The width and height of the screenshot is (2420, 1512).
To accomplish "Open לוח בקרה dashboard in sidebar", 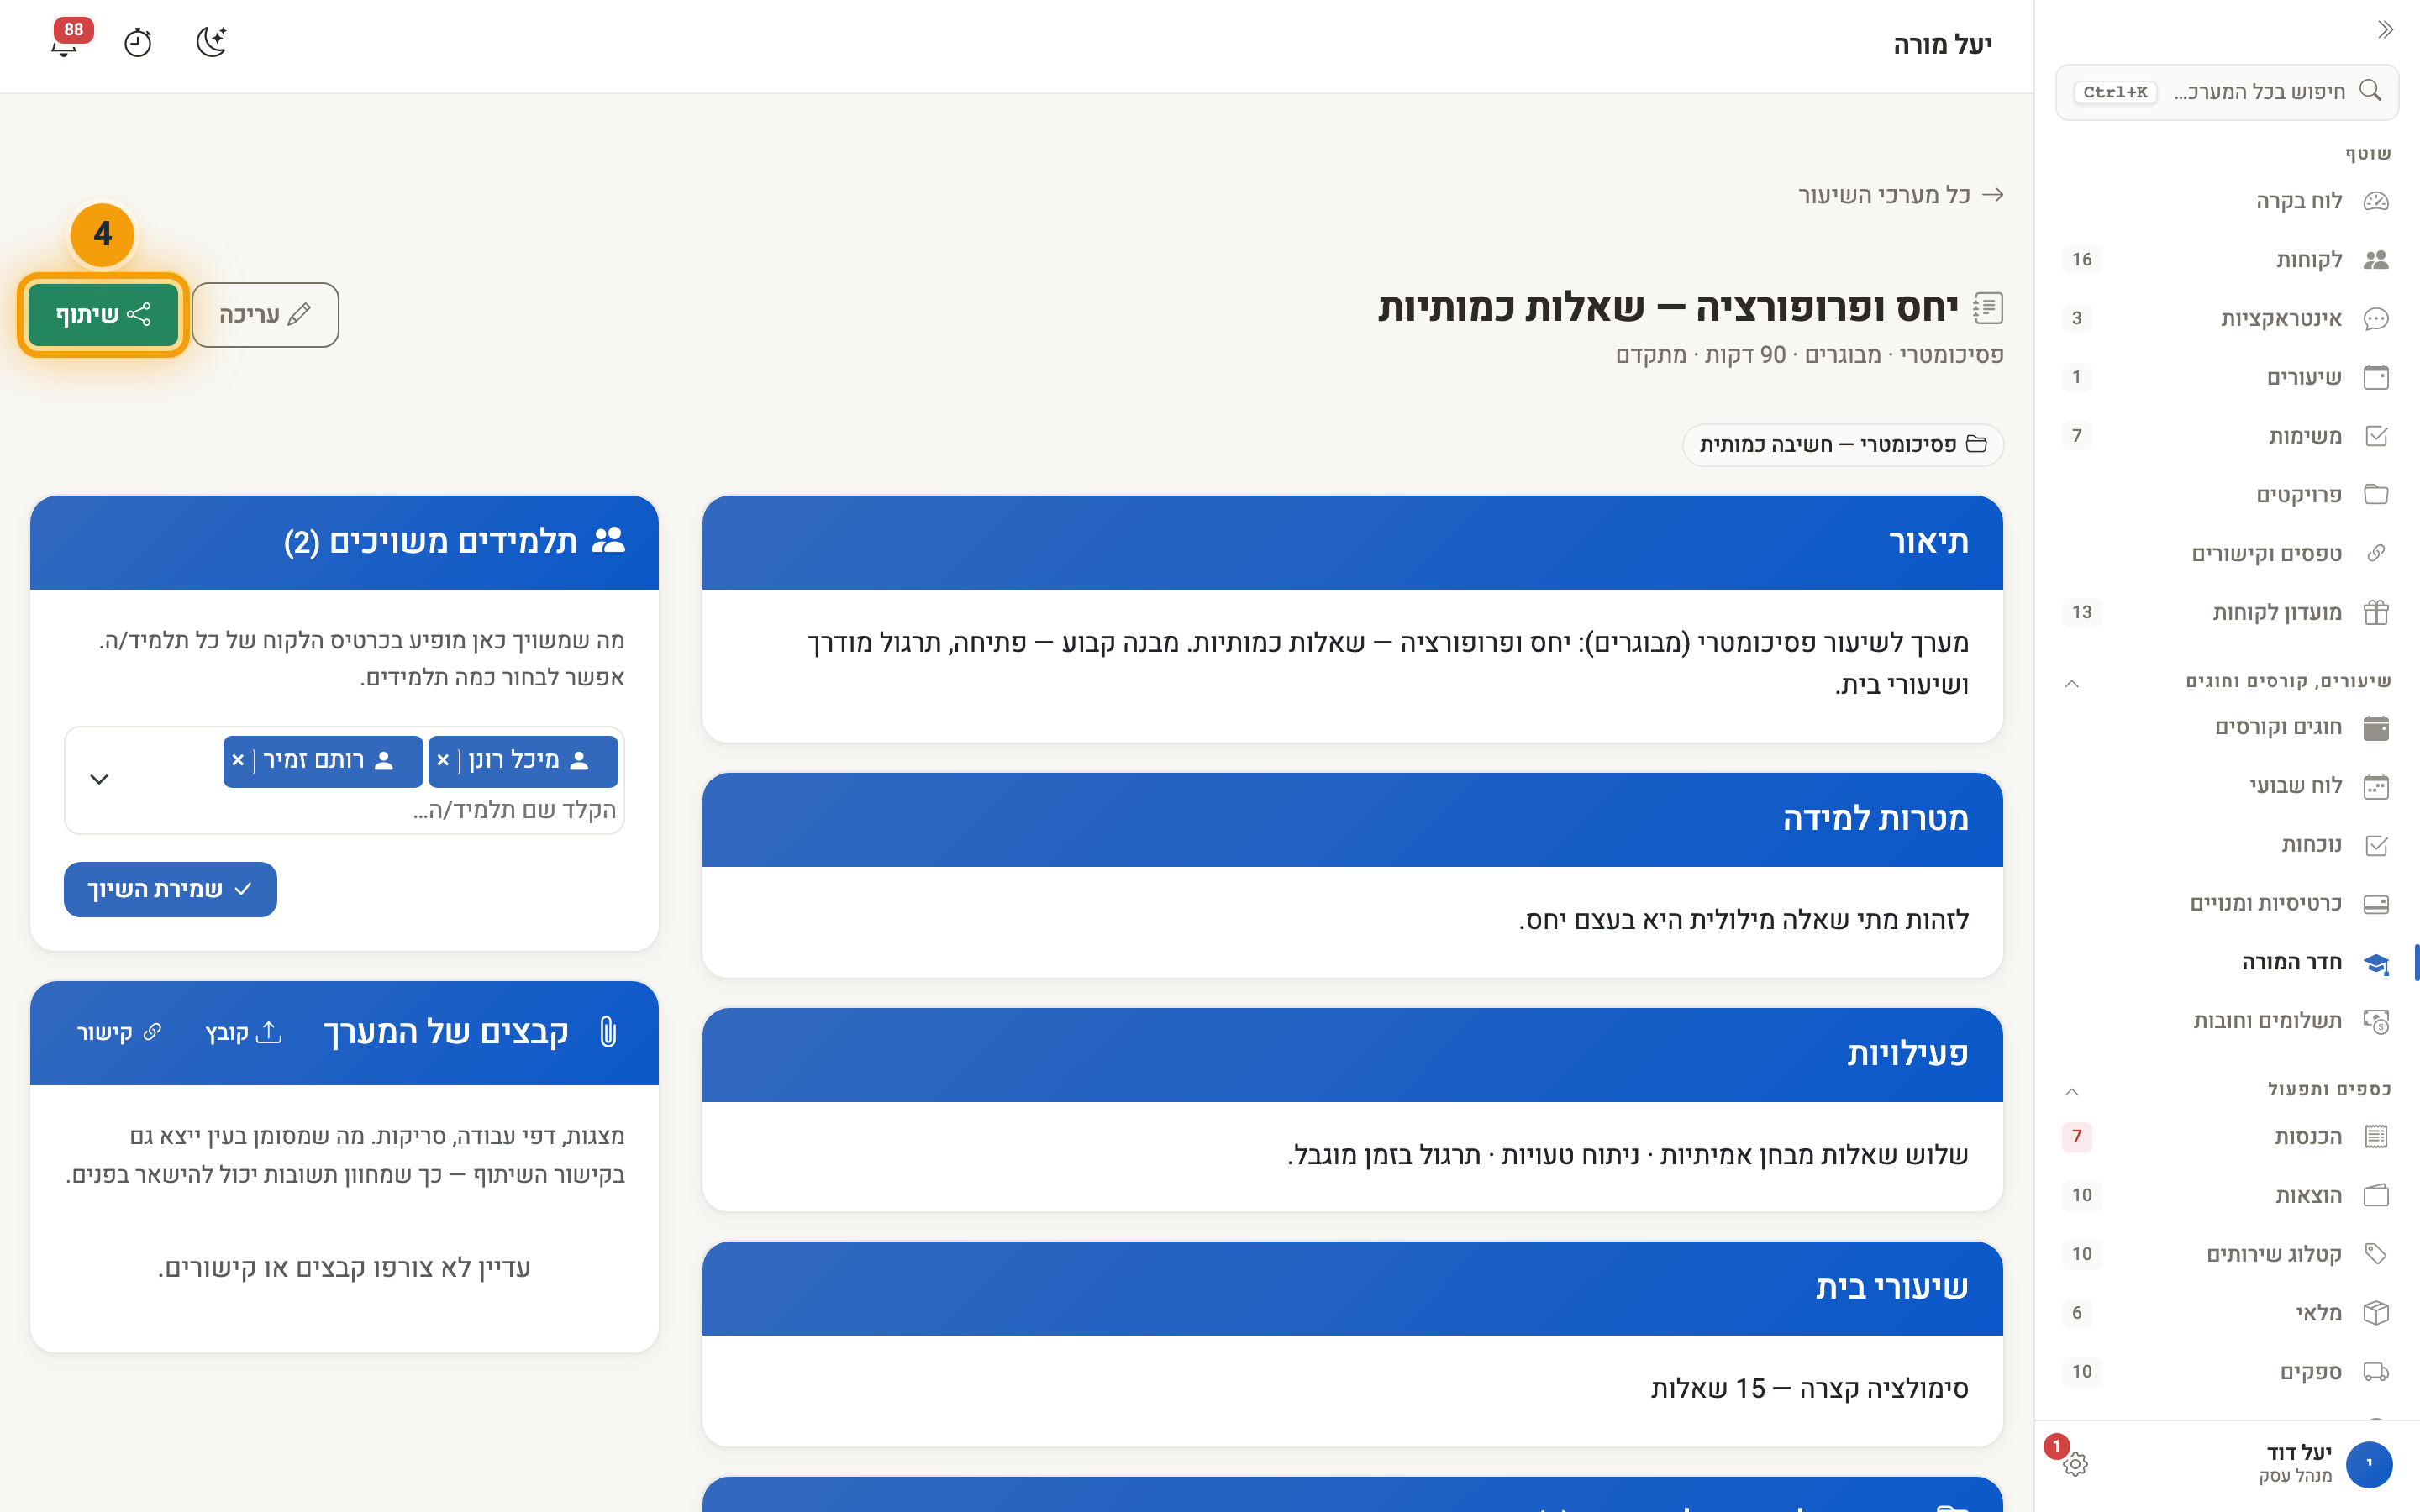I will (2226, 201).
